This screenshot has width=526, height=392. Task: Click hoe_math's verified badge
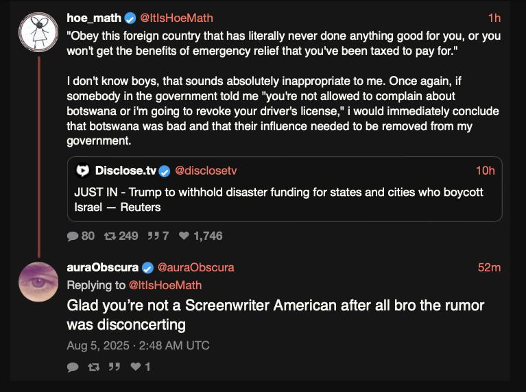tap(130, 18)
